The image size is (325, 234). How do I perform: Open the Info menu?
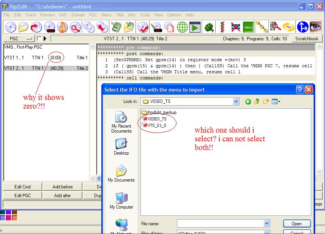132,15
